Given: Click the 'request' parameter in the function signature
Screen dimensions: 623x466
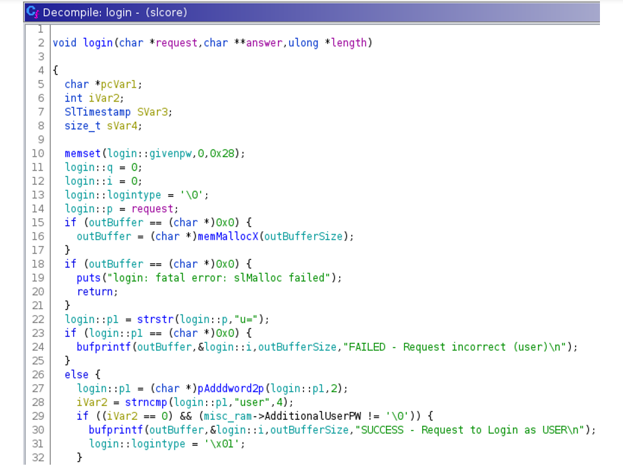Looking at the screenshot, I should [x=176, y=43].
